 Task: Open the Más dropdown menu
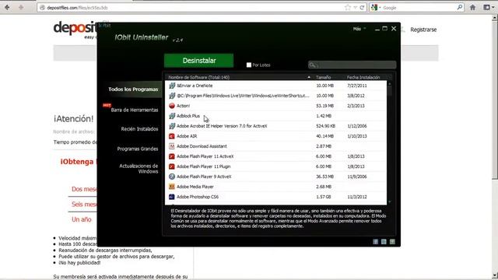(x=359, y=29)
